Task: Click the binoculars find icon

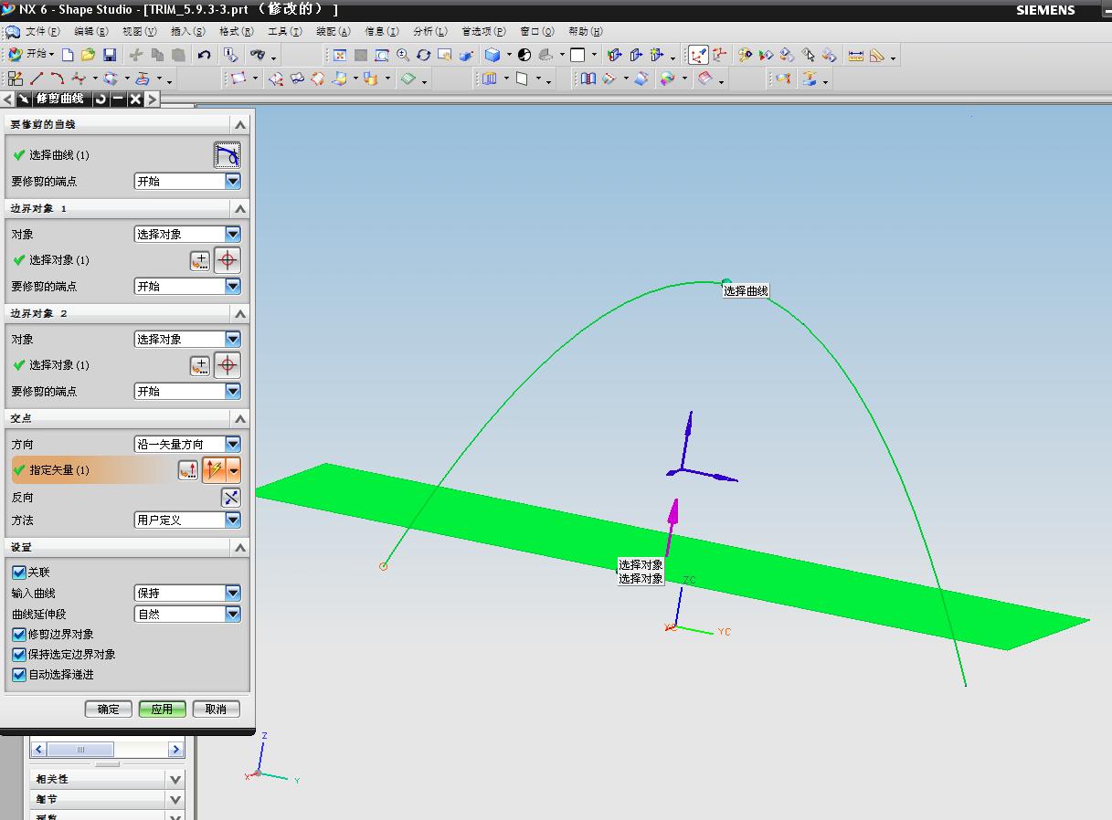Action: (x=259, y=55)
